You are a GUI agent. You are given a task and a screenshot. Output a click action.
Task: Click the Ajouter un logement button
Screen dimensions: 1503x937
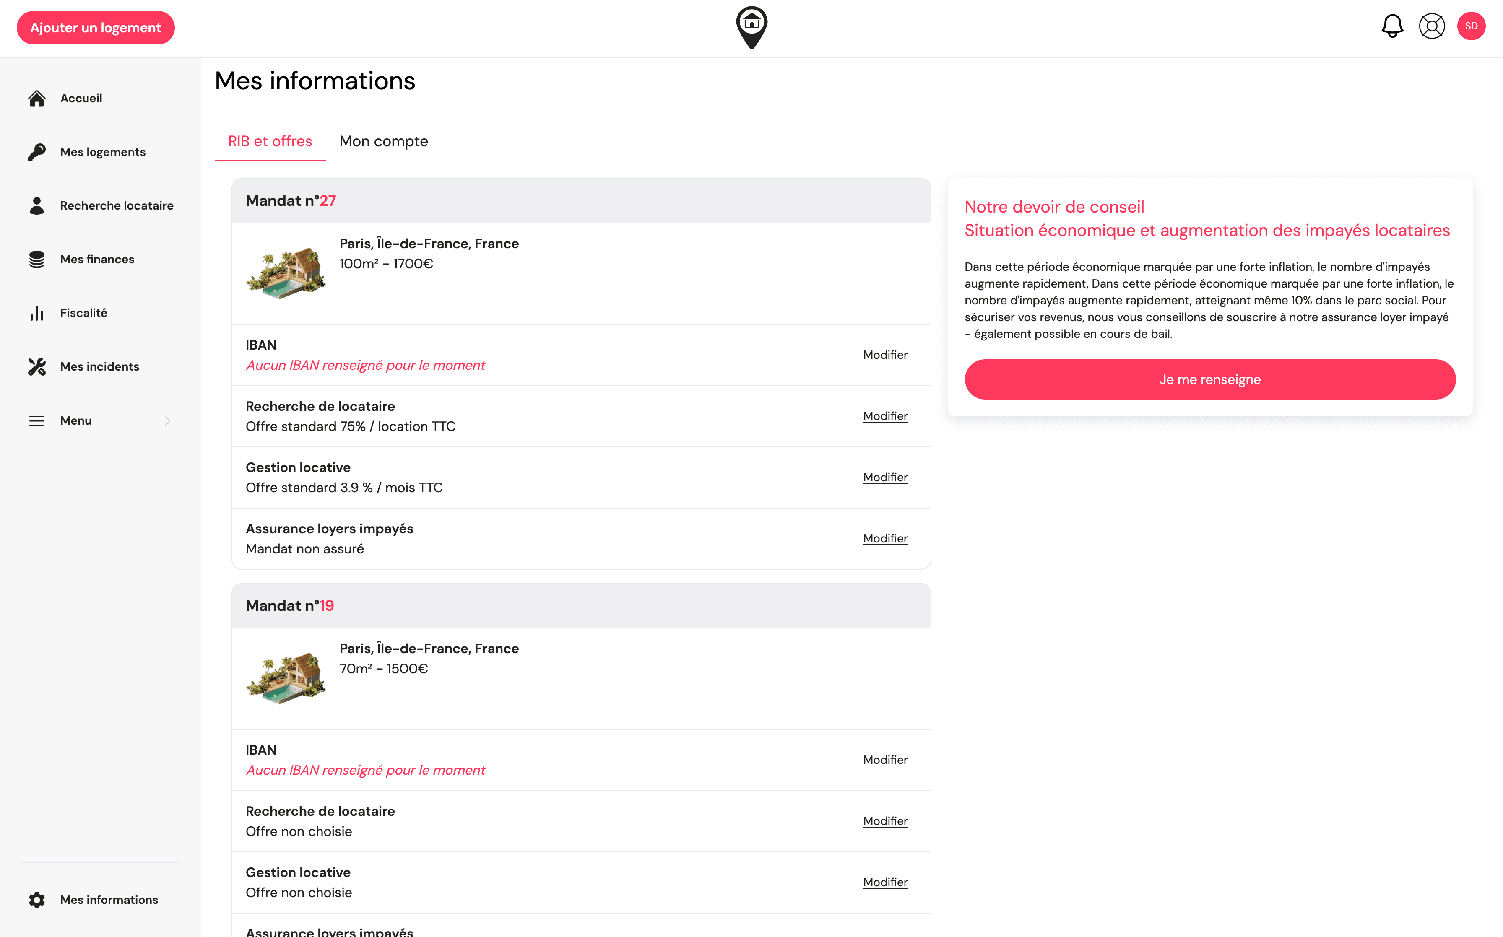(x=96, y=27)
